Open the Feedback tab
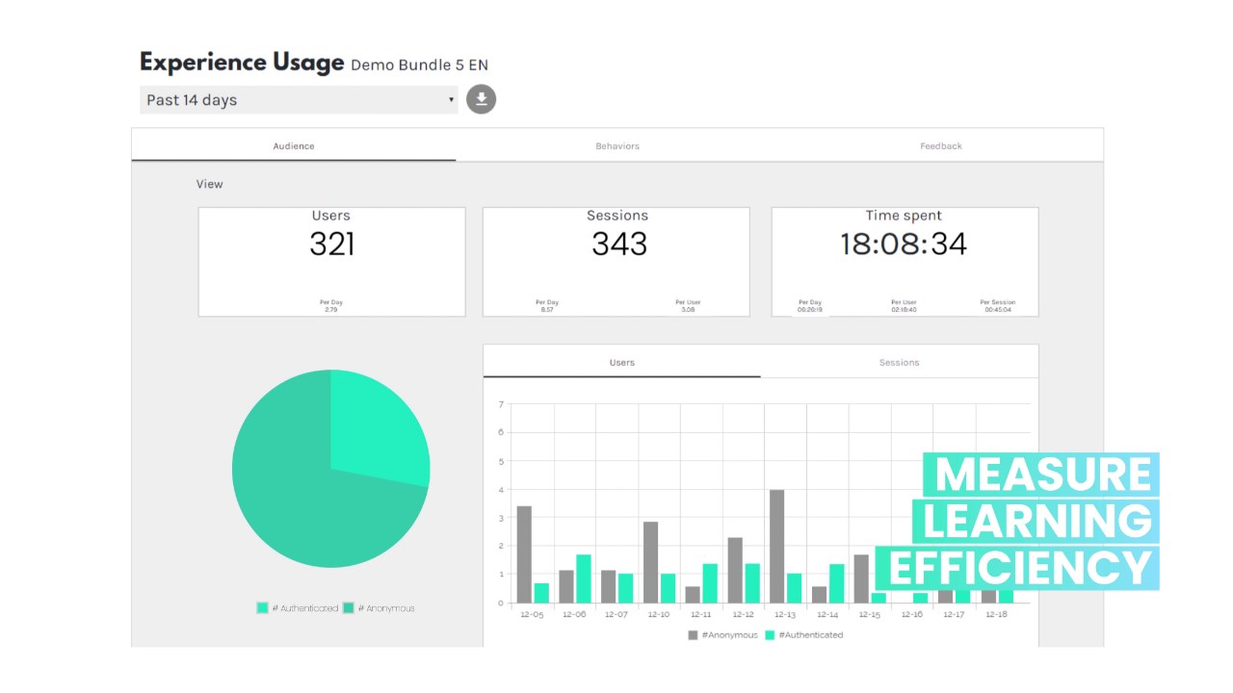Viewport: 1233px width, 693px height. click(941, 146)
